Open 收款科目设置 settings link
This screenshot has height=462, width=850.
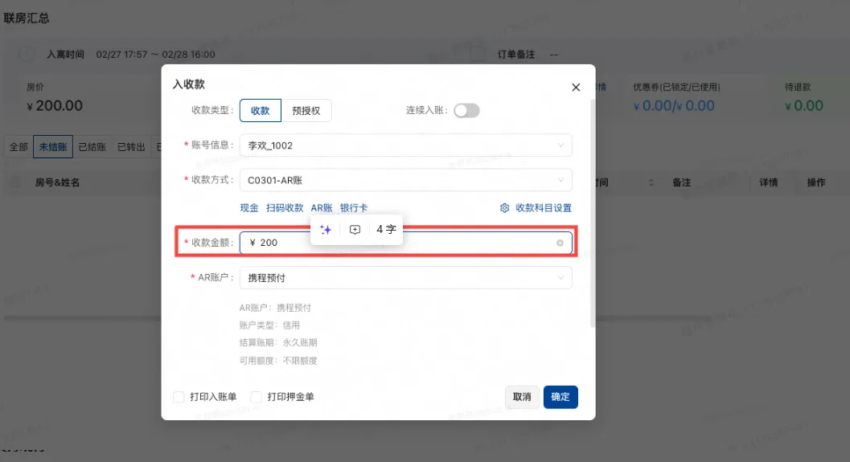click(x=544, y=208)
